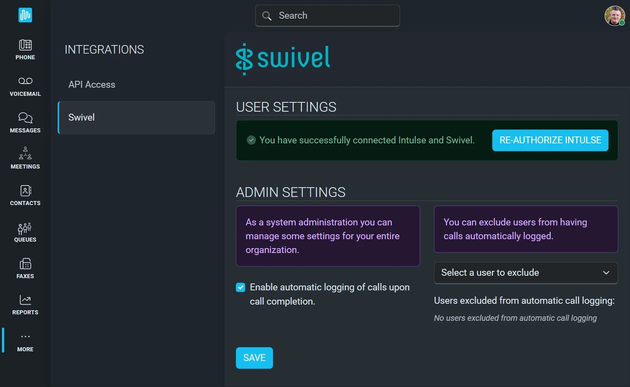Click the dropdown chevron arrow for excluding users

606,272
